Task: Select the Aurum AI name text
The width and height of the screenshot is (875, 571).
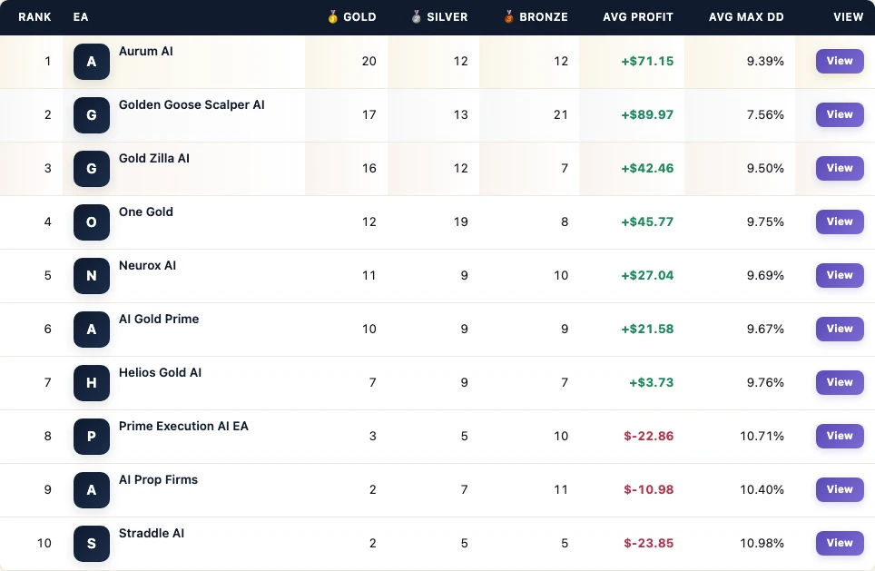Action: pos(145,52)
